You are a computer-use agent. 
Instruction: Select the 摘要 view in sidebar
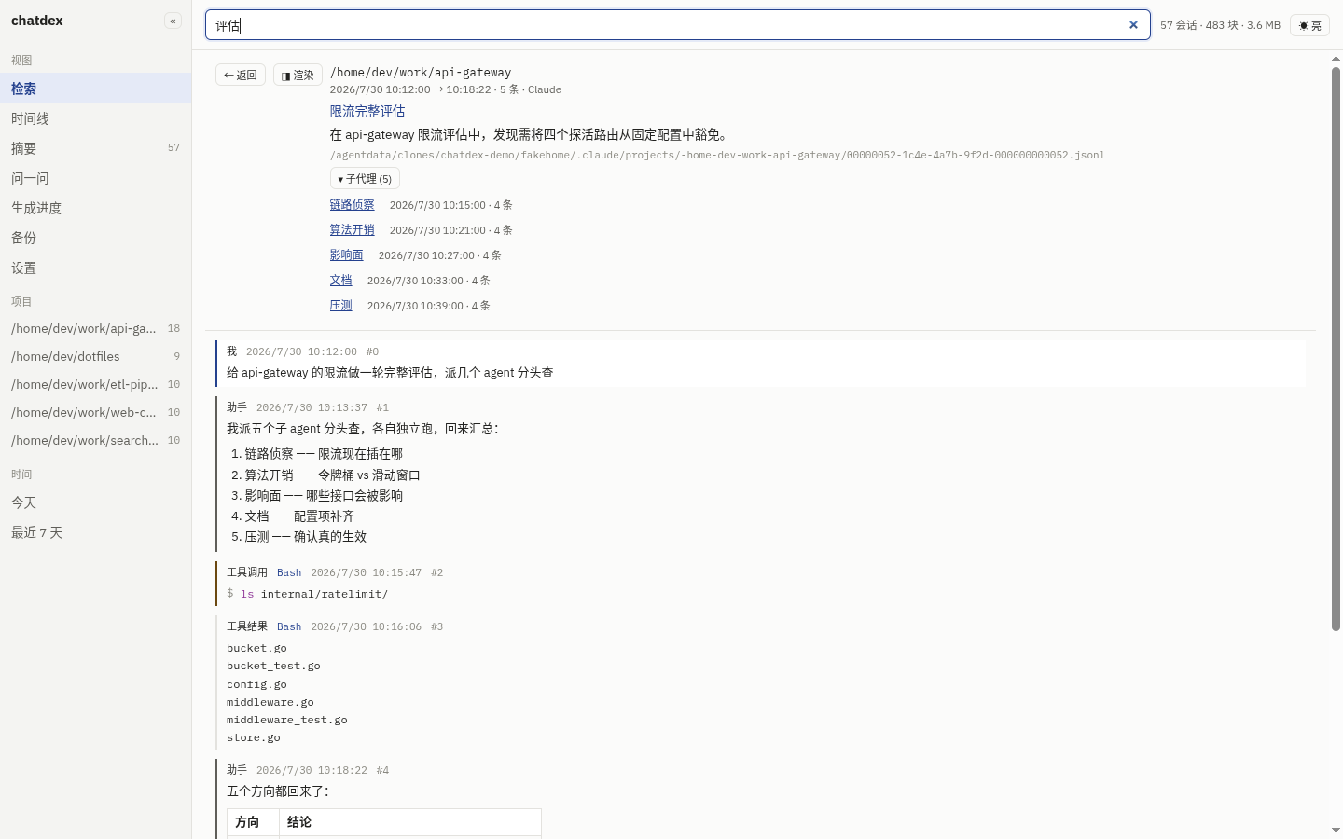tap(95, 148)
